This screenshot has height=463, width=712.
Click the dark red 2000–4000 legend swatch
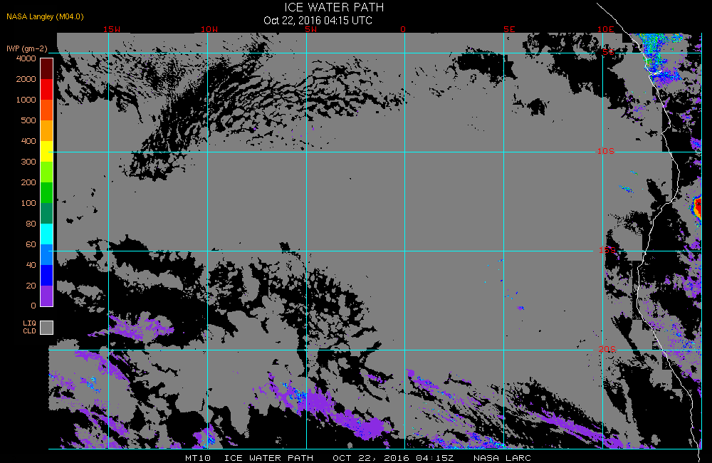[x=47, y=68]
